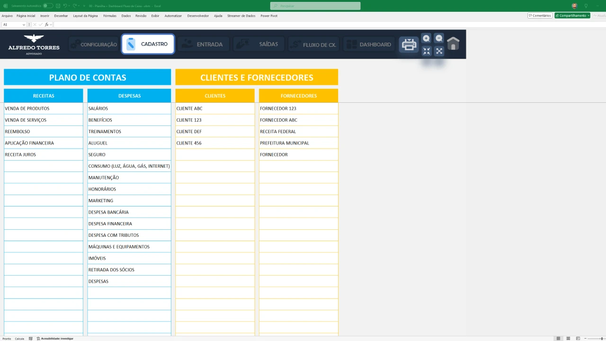Click the zoom in magnifier icon
This screenshot has height=341, width=606.
point(426,38)
